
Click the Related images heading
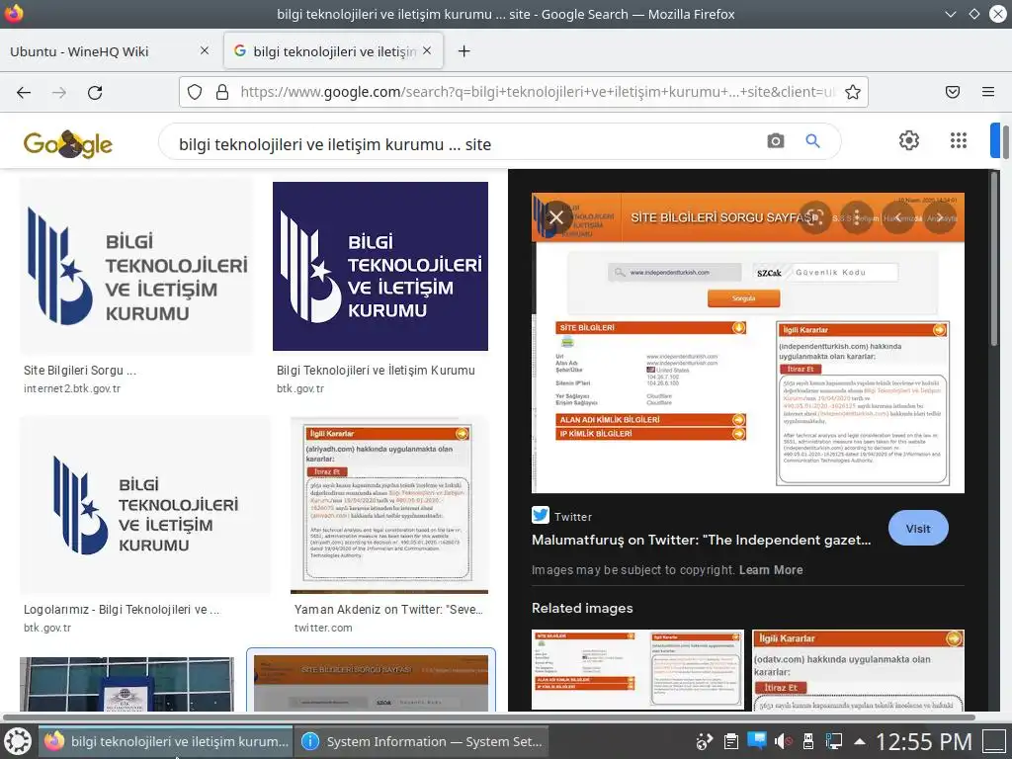tap(582, 608)
